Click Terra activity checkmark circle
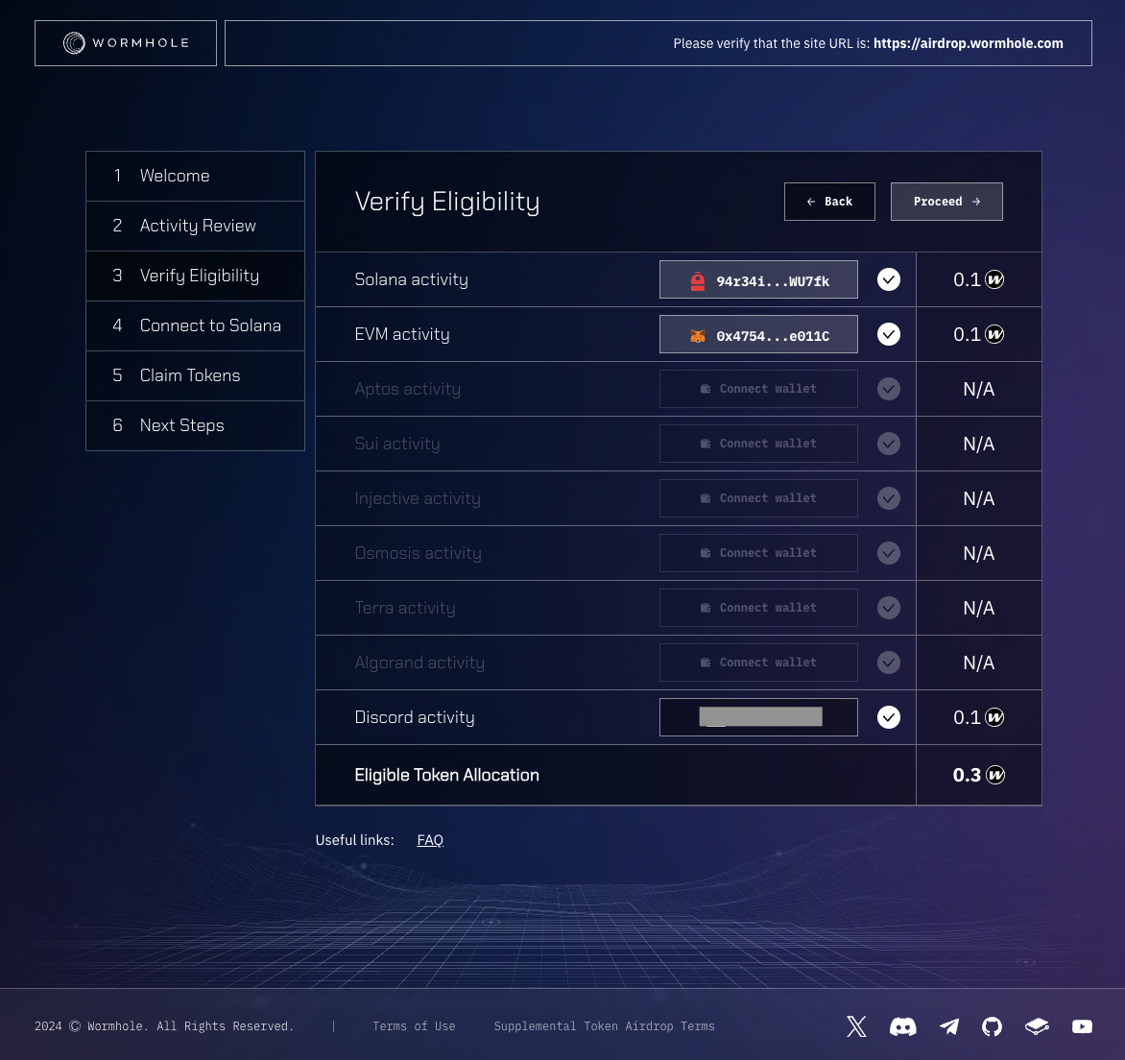 pos(888,608)
